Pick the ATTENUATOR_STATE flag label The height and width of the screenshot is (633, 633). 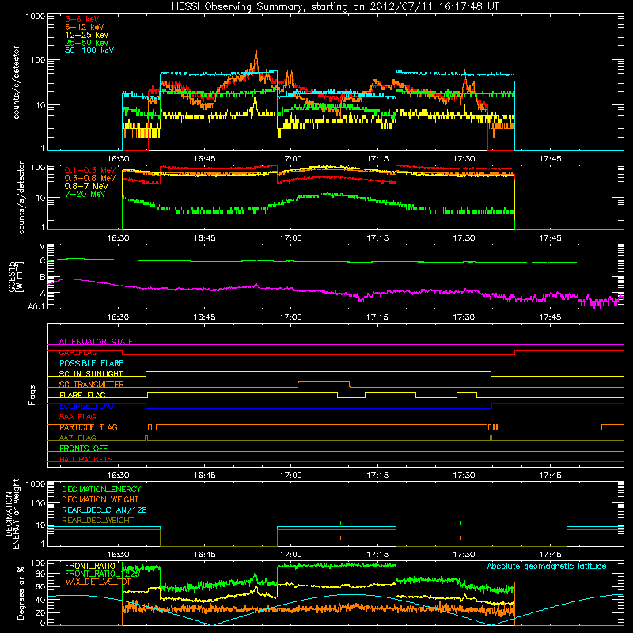point(96,342)
